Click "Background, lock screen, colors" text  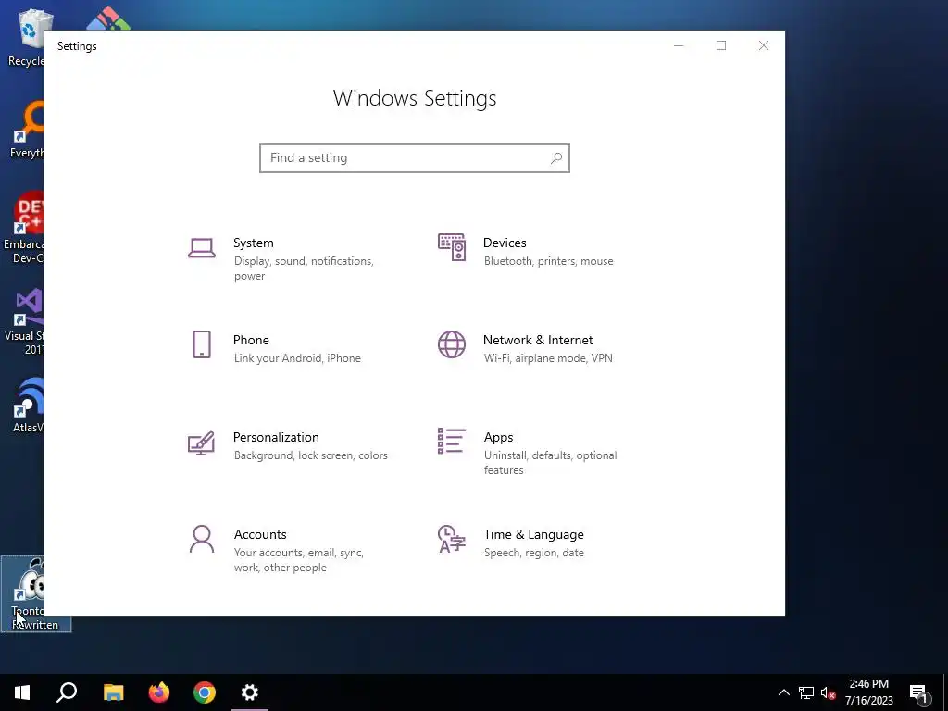point(310,455)
